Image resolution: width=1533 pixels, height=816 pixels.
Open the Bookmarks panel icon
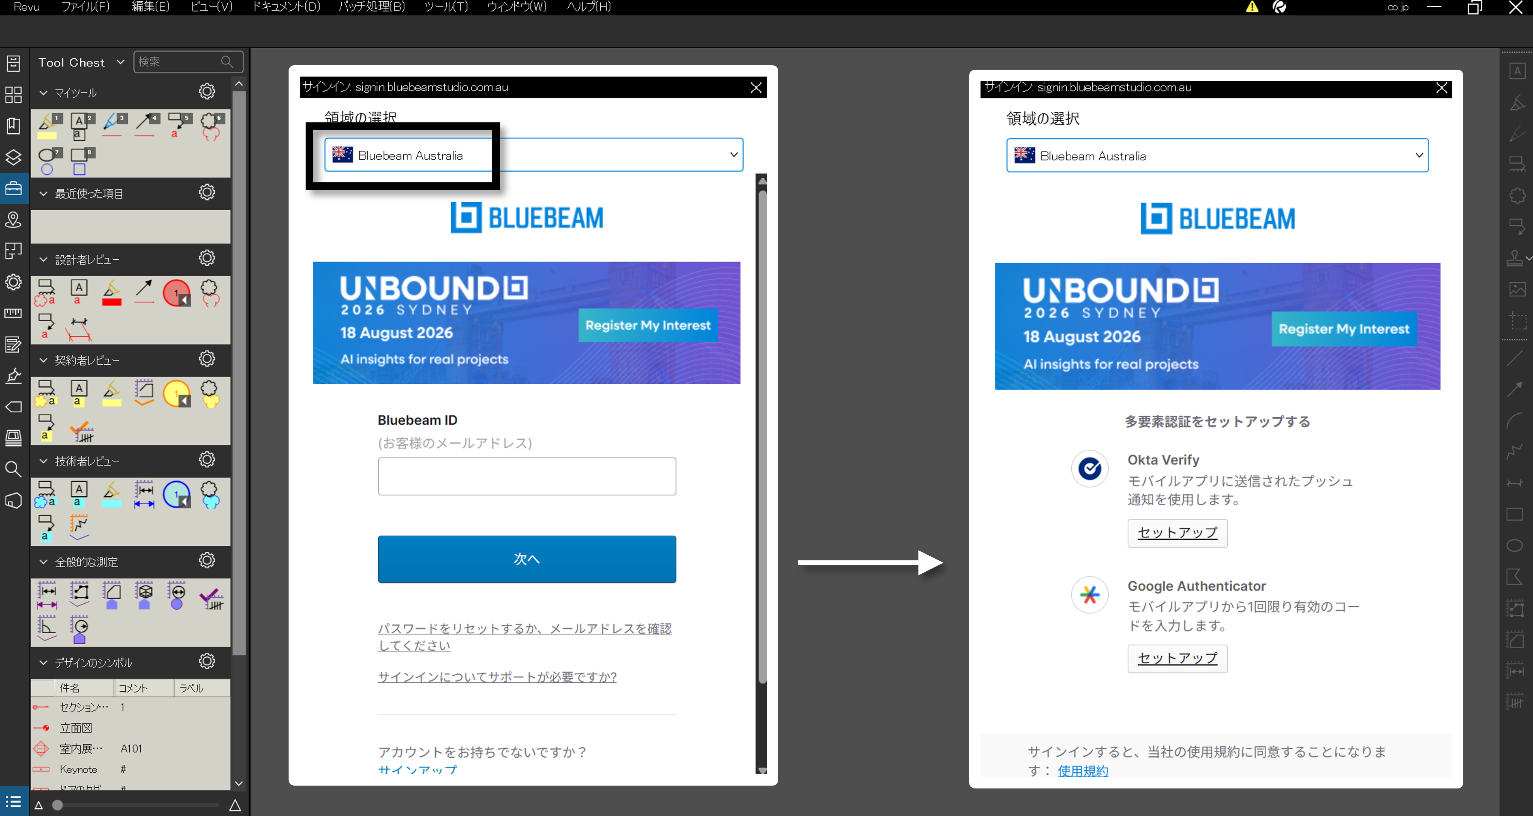tap(13, 126)
